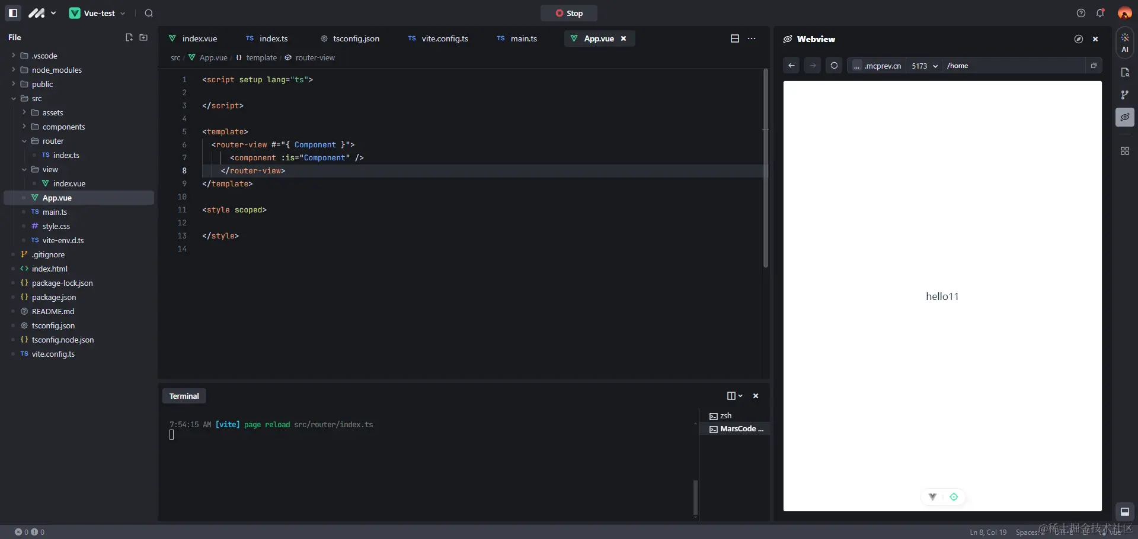Show notifications with the bell icon
This screenshot has width=1138, height=539.
pos(1101,13)
